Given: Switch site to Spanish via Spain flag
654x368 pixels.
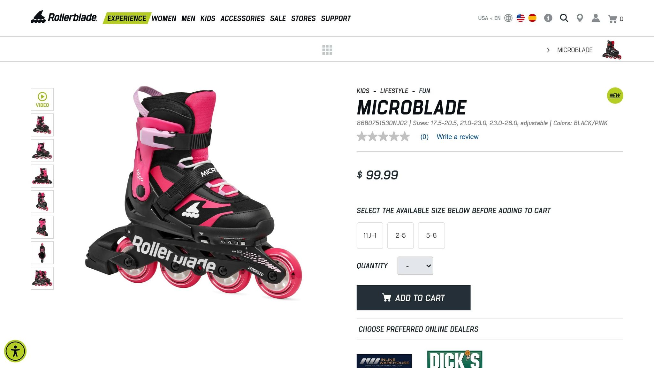Looking at the screenshot, I should pyautogui.click(x=532, y=18).
